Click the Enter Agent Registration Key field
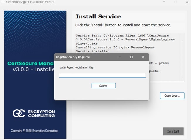 (102, 75)
